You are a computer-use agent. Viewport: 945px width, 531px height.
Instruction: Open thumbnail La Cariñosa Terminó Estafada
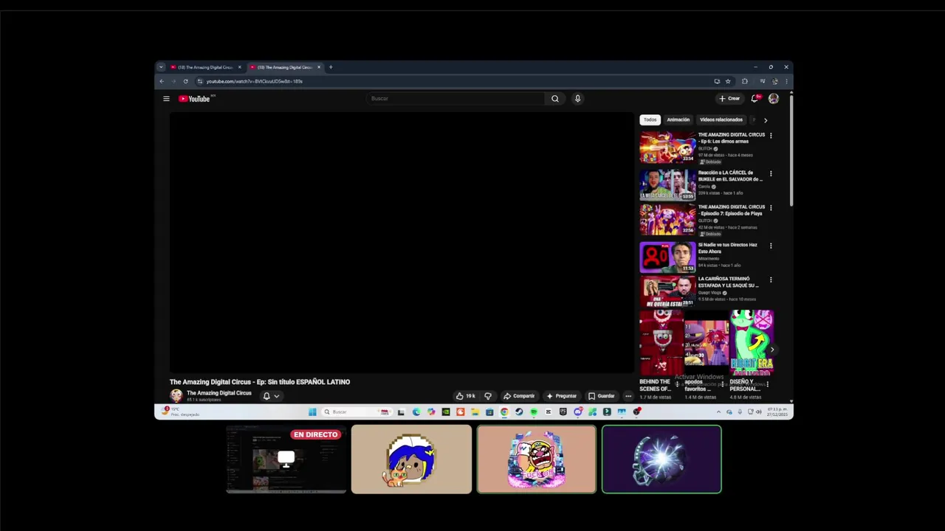click(667, 291)
